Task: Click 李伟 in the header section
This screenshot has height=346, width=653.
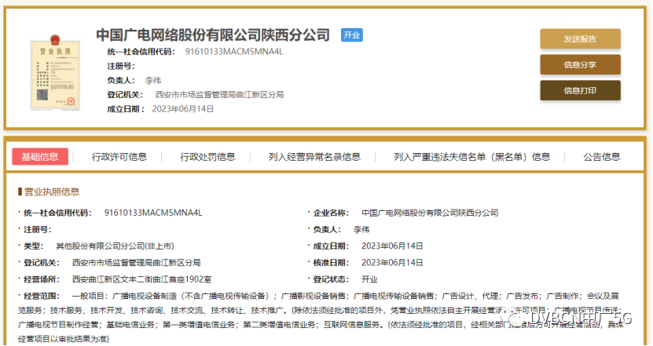Action: pyautogui.click(x=153, y=80)
